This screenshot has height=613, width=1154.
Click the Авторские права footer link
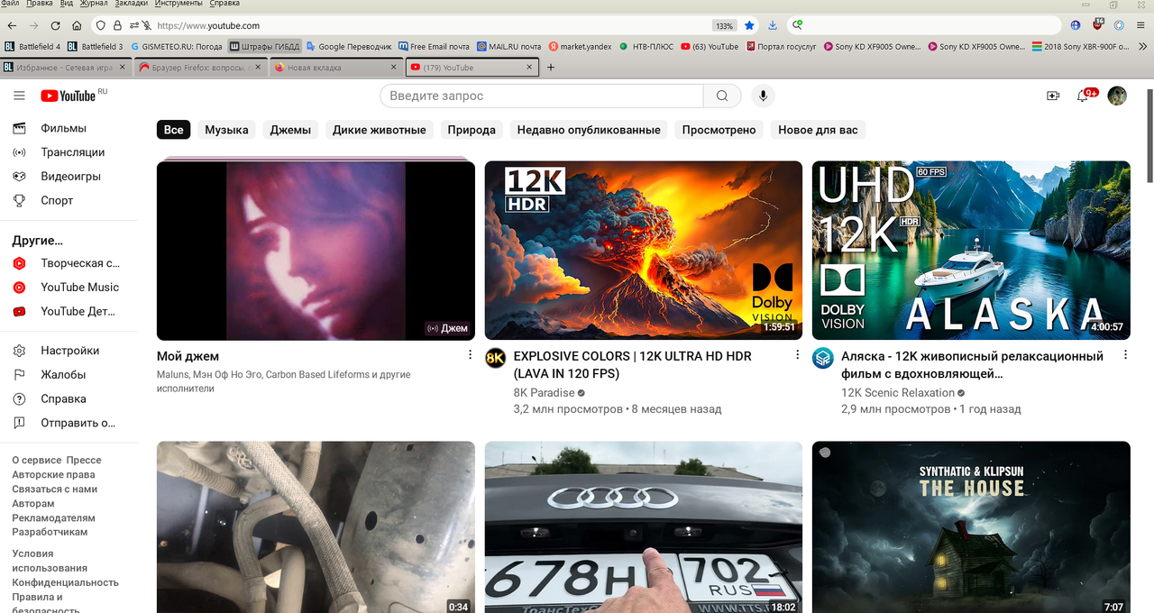53,474
